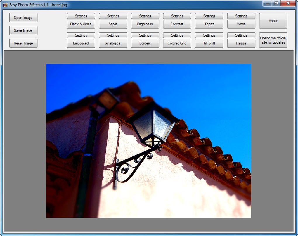The image size is (298, 236).
Task: Apply the Sepia effect
Action: (113, 24)
